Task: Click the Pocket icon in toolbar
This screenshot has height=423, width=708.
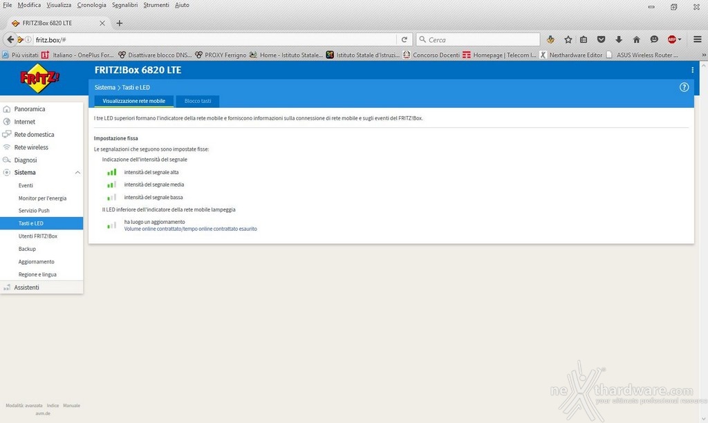Action: (601, 39)
